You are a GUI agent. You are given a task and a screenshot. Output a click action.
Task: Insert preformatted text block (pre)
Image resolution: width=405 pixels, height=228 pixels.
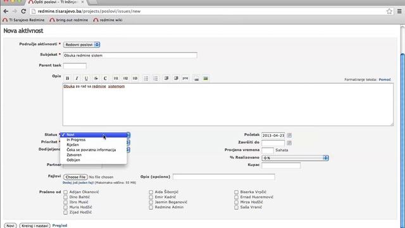coord(185,78)
